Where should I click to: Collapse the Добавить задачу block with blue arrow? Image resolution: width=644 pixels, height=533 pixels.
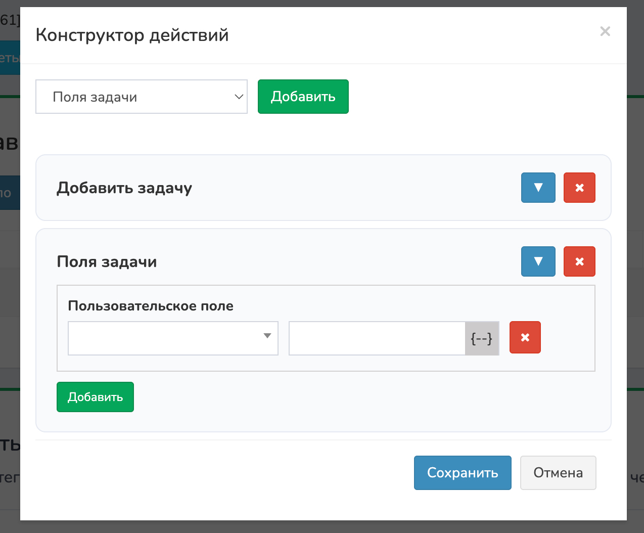538,188
